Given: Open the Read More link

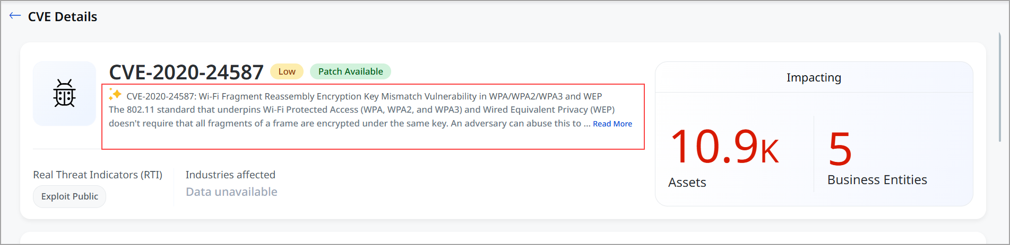Looking at the screenshot, I should [x=612, y=124].
